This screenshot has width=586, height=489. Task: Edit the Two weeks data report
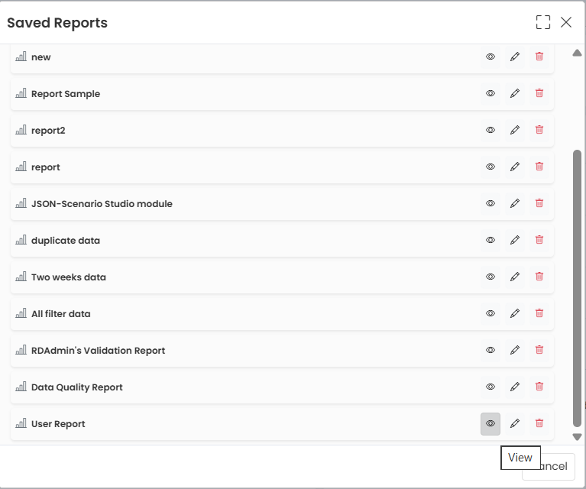click(x=515, y=277)
